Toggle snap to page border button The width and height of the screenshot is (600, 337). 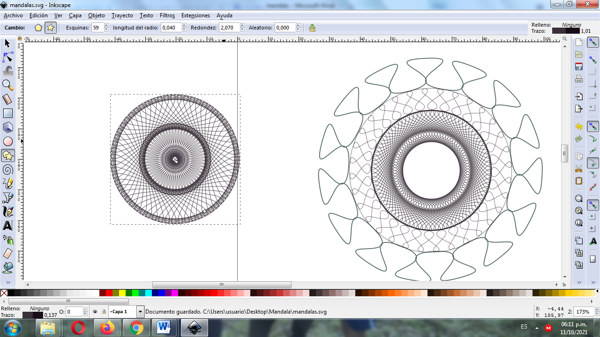tap(593, 259)
